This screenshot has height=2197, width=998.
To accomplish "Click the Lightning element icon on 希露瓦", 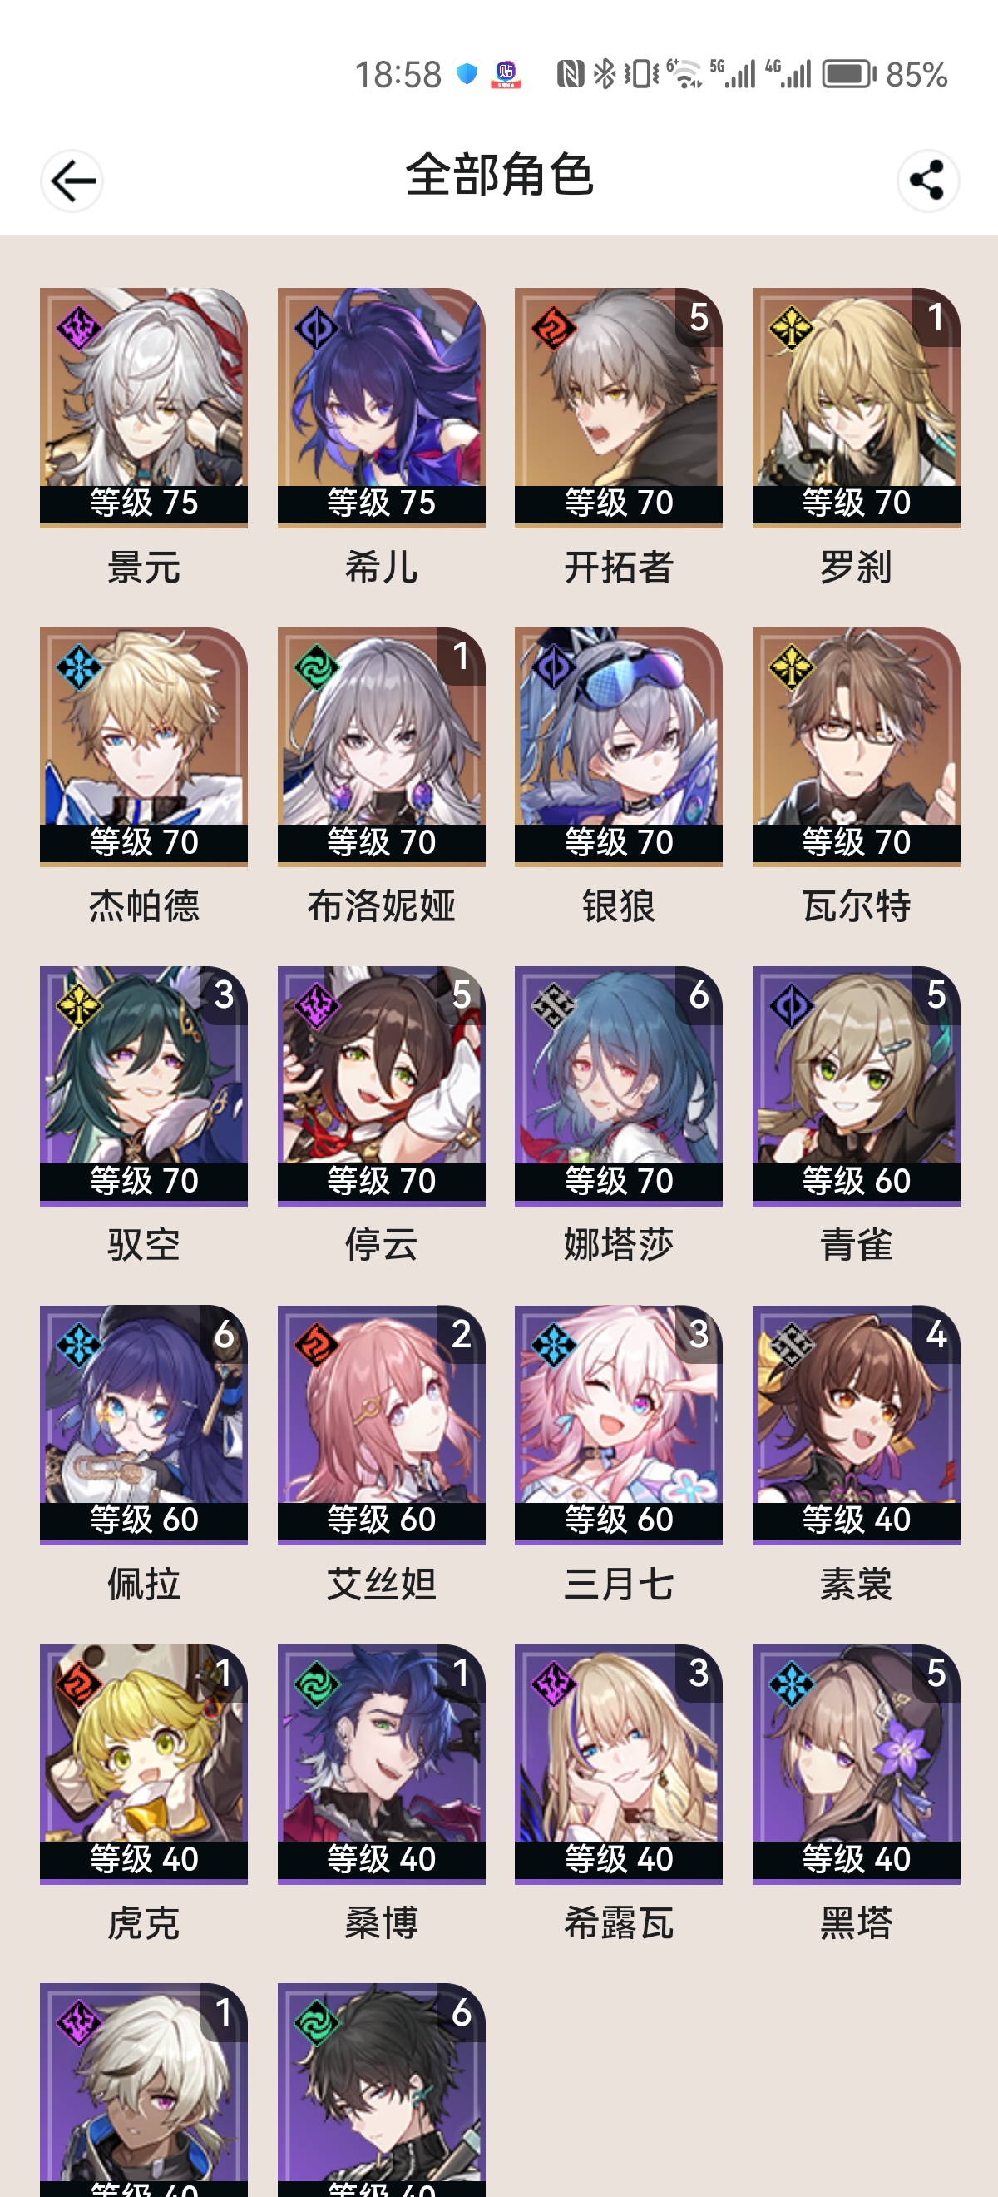I will coord(554,1684).
